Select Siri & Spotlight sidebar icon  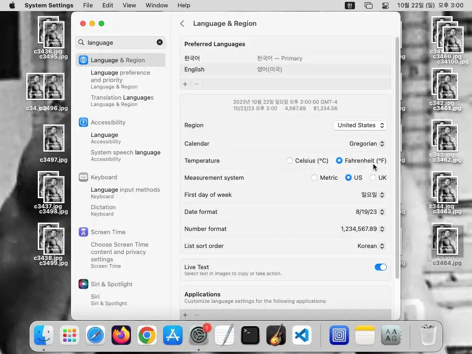[x=83, y=284]
